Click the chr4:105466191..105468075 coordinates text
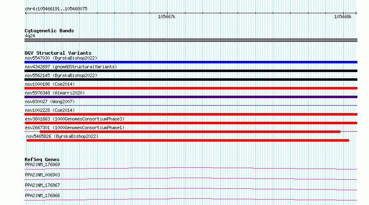369x205 pixels. pyautogui.click(x=56, y=9)
